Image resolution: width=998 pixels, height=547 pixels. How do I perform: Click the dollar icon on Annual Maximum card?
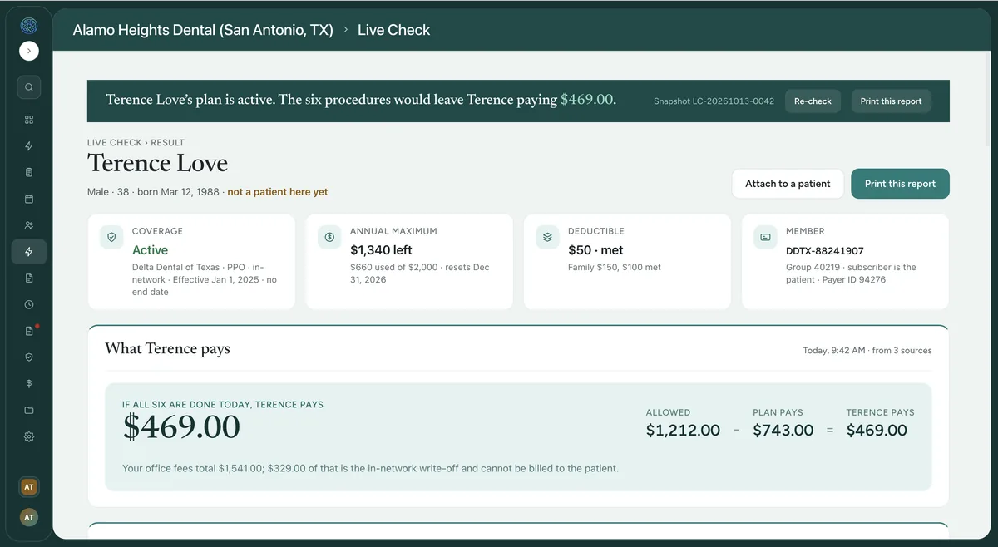point(329,237)
